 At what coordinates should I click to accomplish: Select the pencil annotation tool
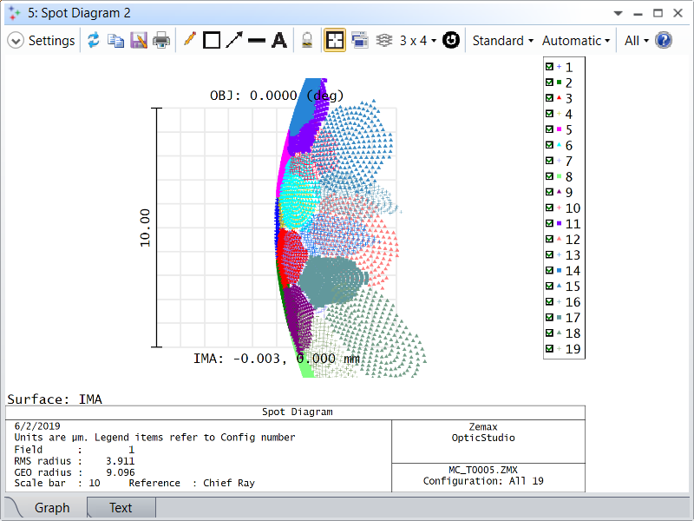pos(189,39)
